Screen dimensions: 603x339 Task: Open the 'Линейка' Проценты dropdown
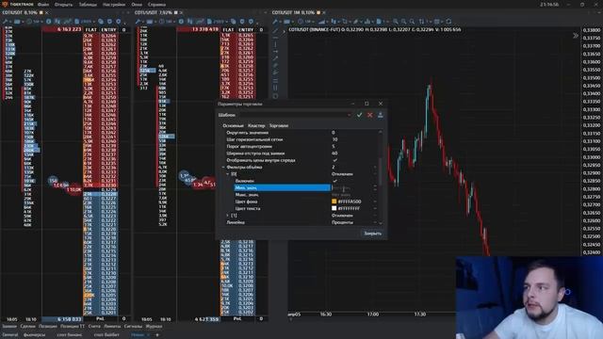point(375,222)
